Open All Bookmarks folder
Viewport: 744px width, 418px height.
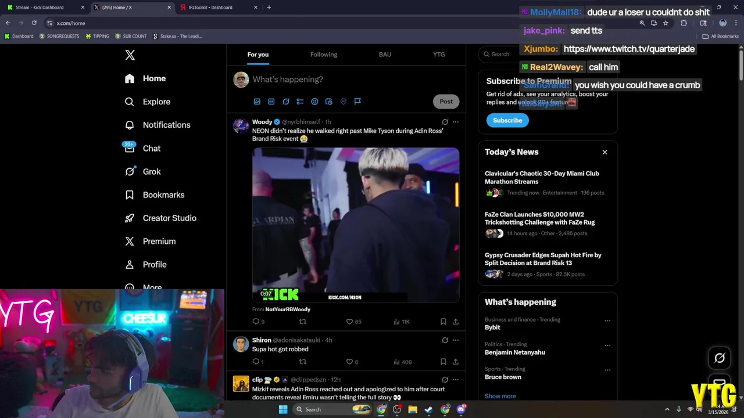coord(721,36)
